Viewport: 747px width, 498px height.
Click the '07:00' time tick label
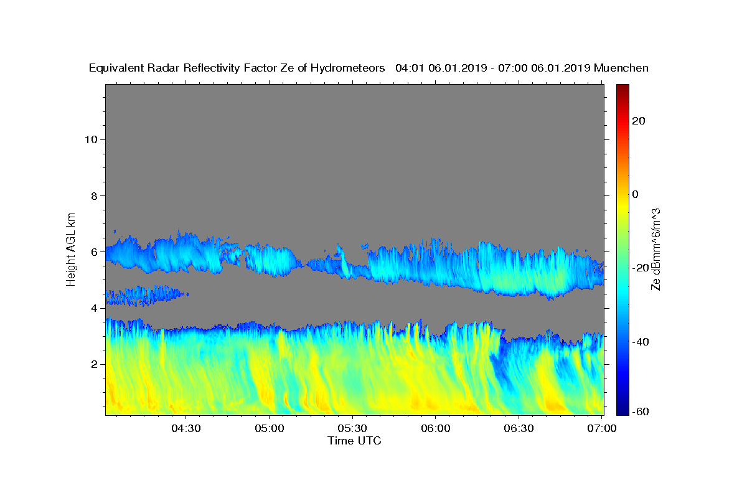coord(601,428)
